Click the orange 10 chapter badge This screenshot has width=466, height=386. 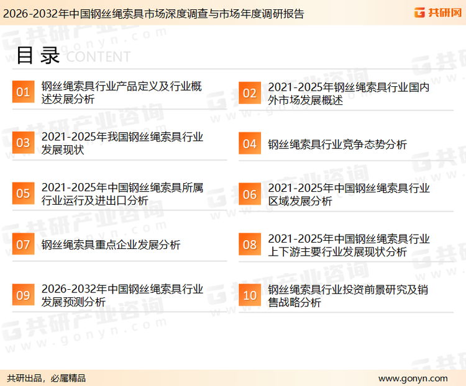(250, 295)
